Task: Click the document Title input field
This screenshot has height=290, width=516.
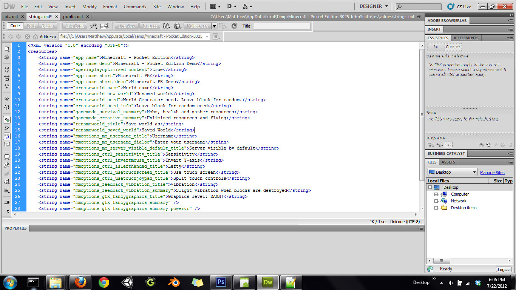Action: pyautogui.click(x=282, y=26)
